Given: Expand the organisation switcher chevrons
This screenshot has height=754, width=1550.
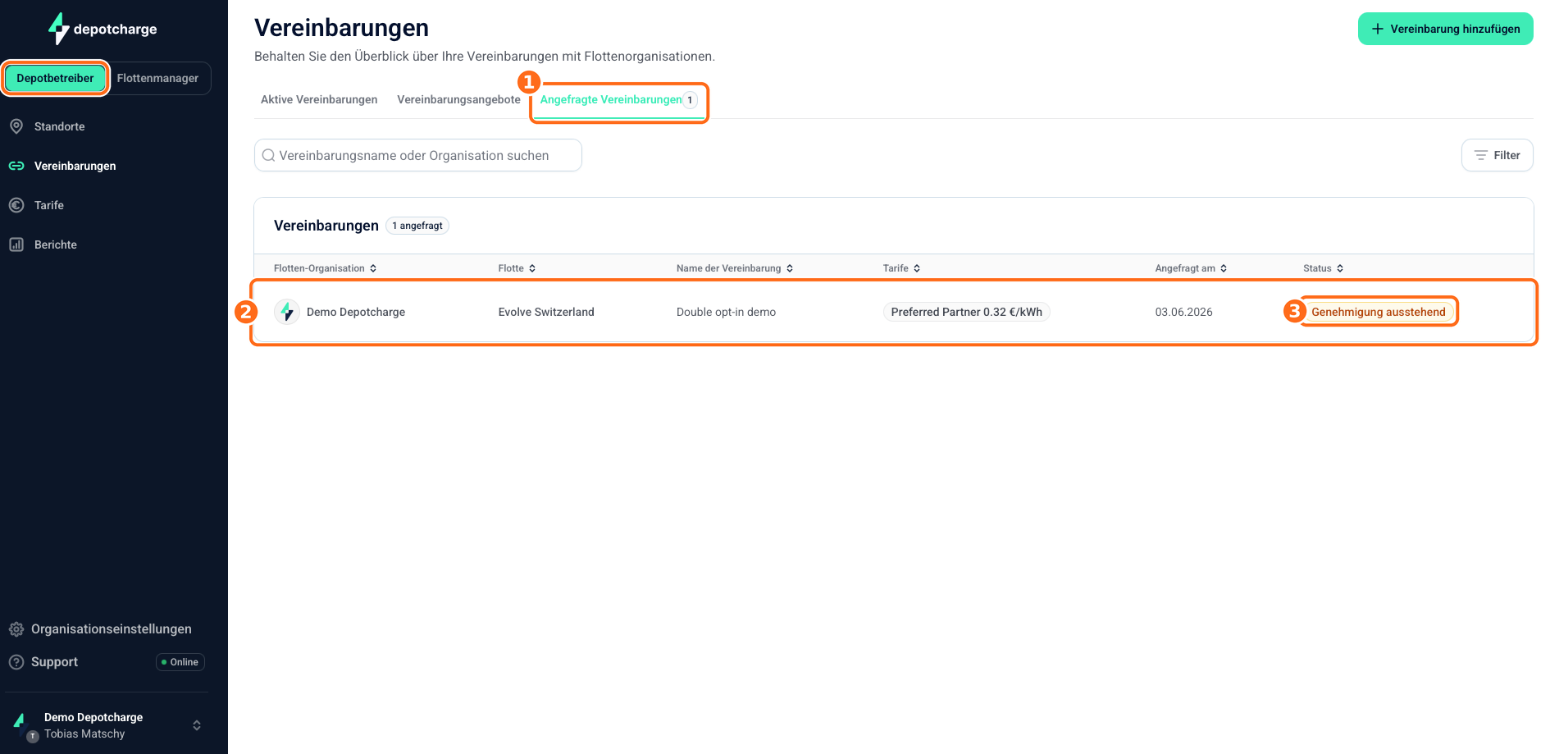Looking at the screenshot, I should pos(197,725).
